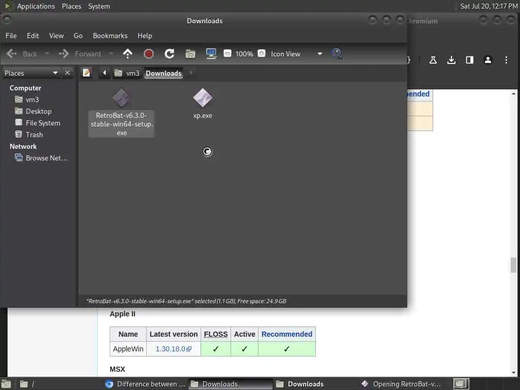Open the Bookmarks menu

(110, 36)
